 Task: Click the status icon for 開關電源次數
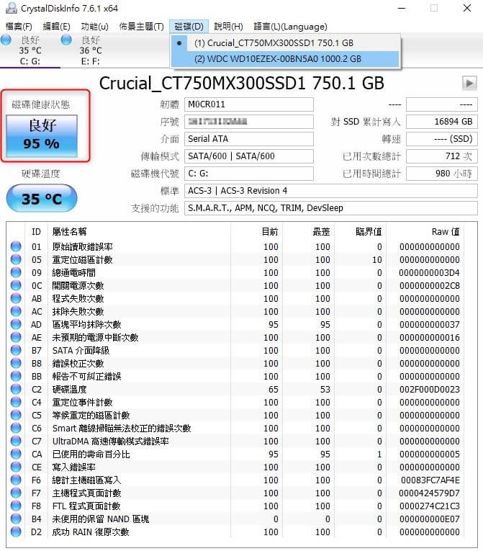tap(16, 285)
